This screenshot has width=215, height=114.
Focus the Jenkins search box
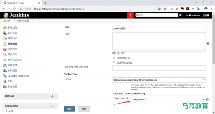coord(157,15)
